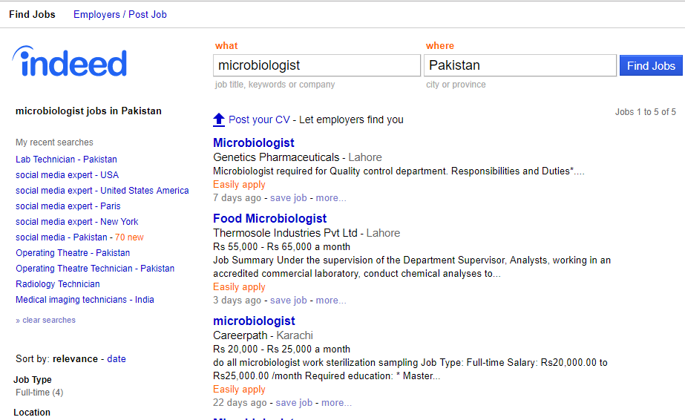The image size is (685, 420).
Task: Click the upload arrow icon beside Post your CV
Action: coord(219,119)
